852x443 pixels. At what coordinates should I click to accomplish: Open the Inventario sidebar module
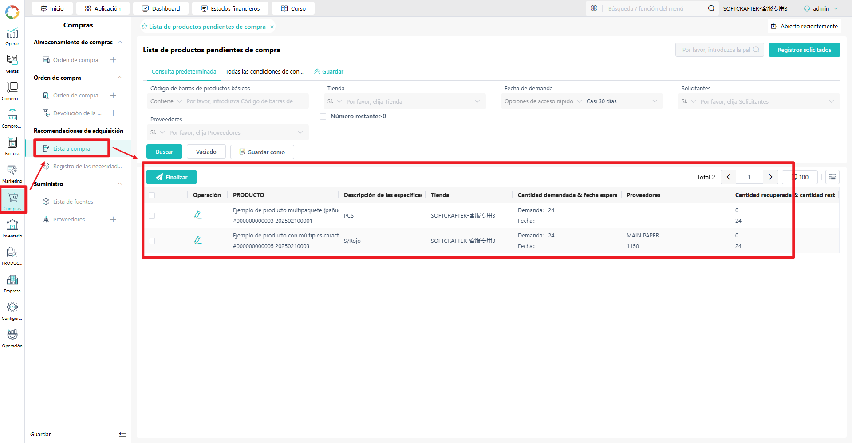click(12, 228)
